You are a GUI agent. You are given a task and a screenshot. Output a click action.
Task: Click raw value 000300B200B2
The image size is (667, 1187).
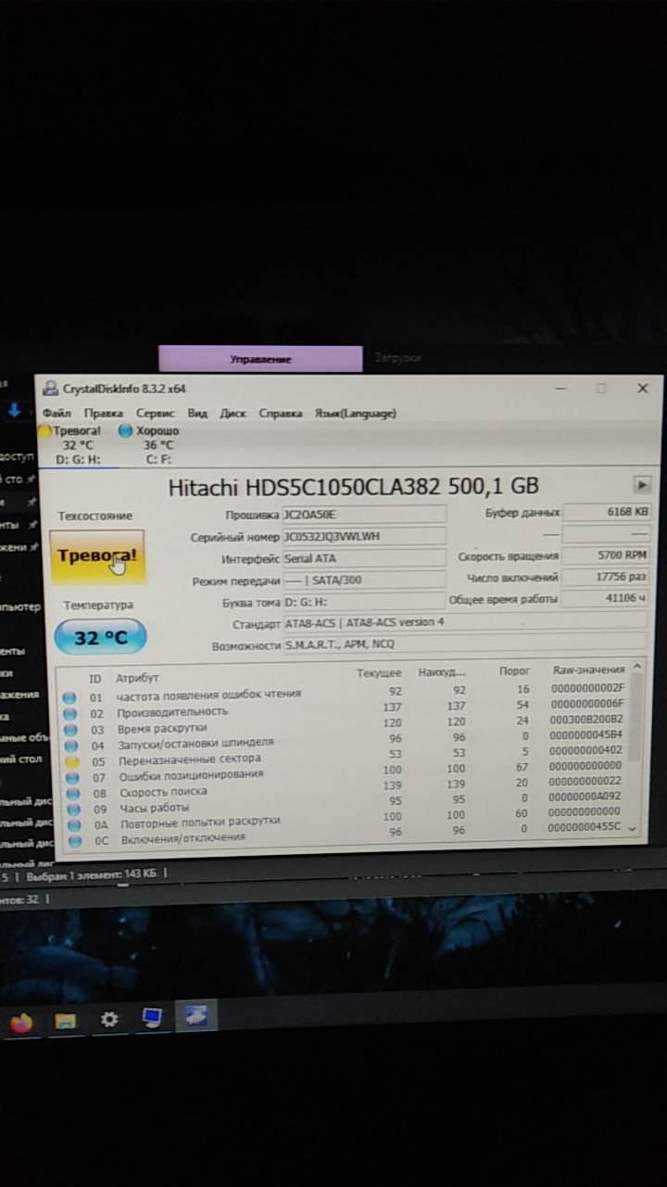click(x=586, y=719)
